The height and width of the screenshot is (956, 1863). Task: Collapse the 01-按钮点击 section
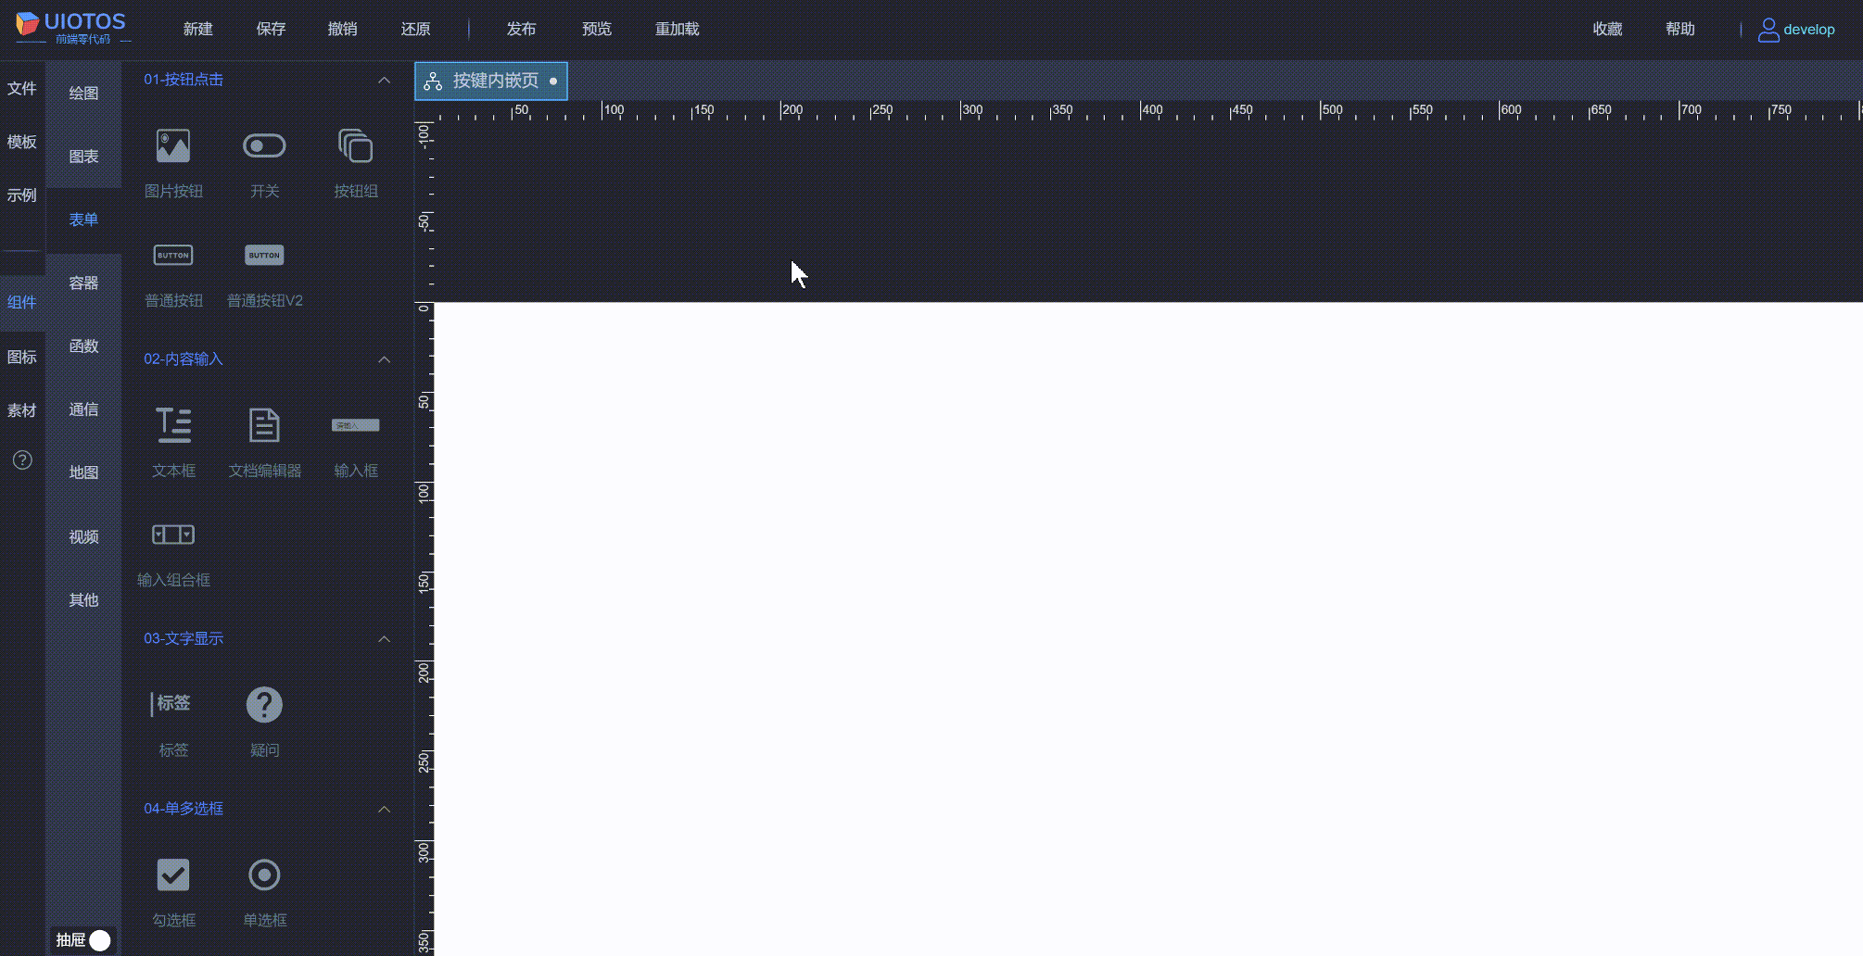pyautogui.click(x=384, y=81)
